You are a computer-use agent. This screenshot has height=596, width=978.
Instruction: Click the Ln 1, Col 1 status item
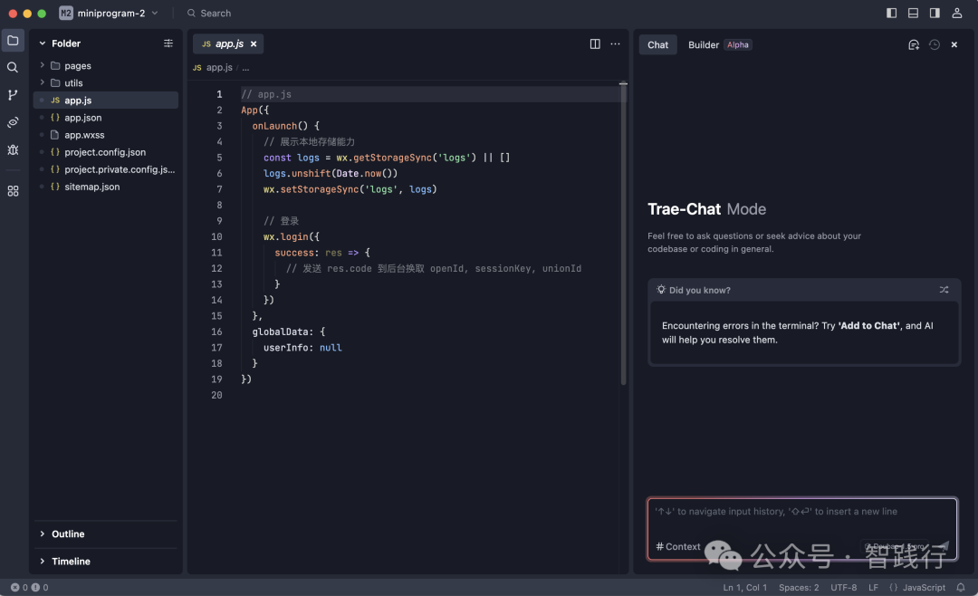coord(744,587)
